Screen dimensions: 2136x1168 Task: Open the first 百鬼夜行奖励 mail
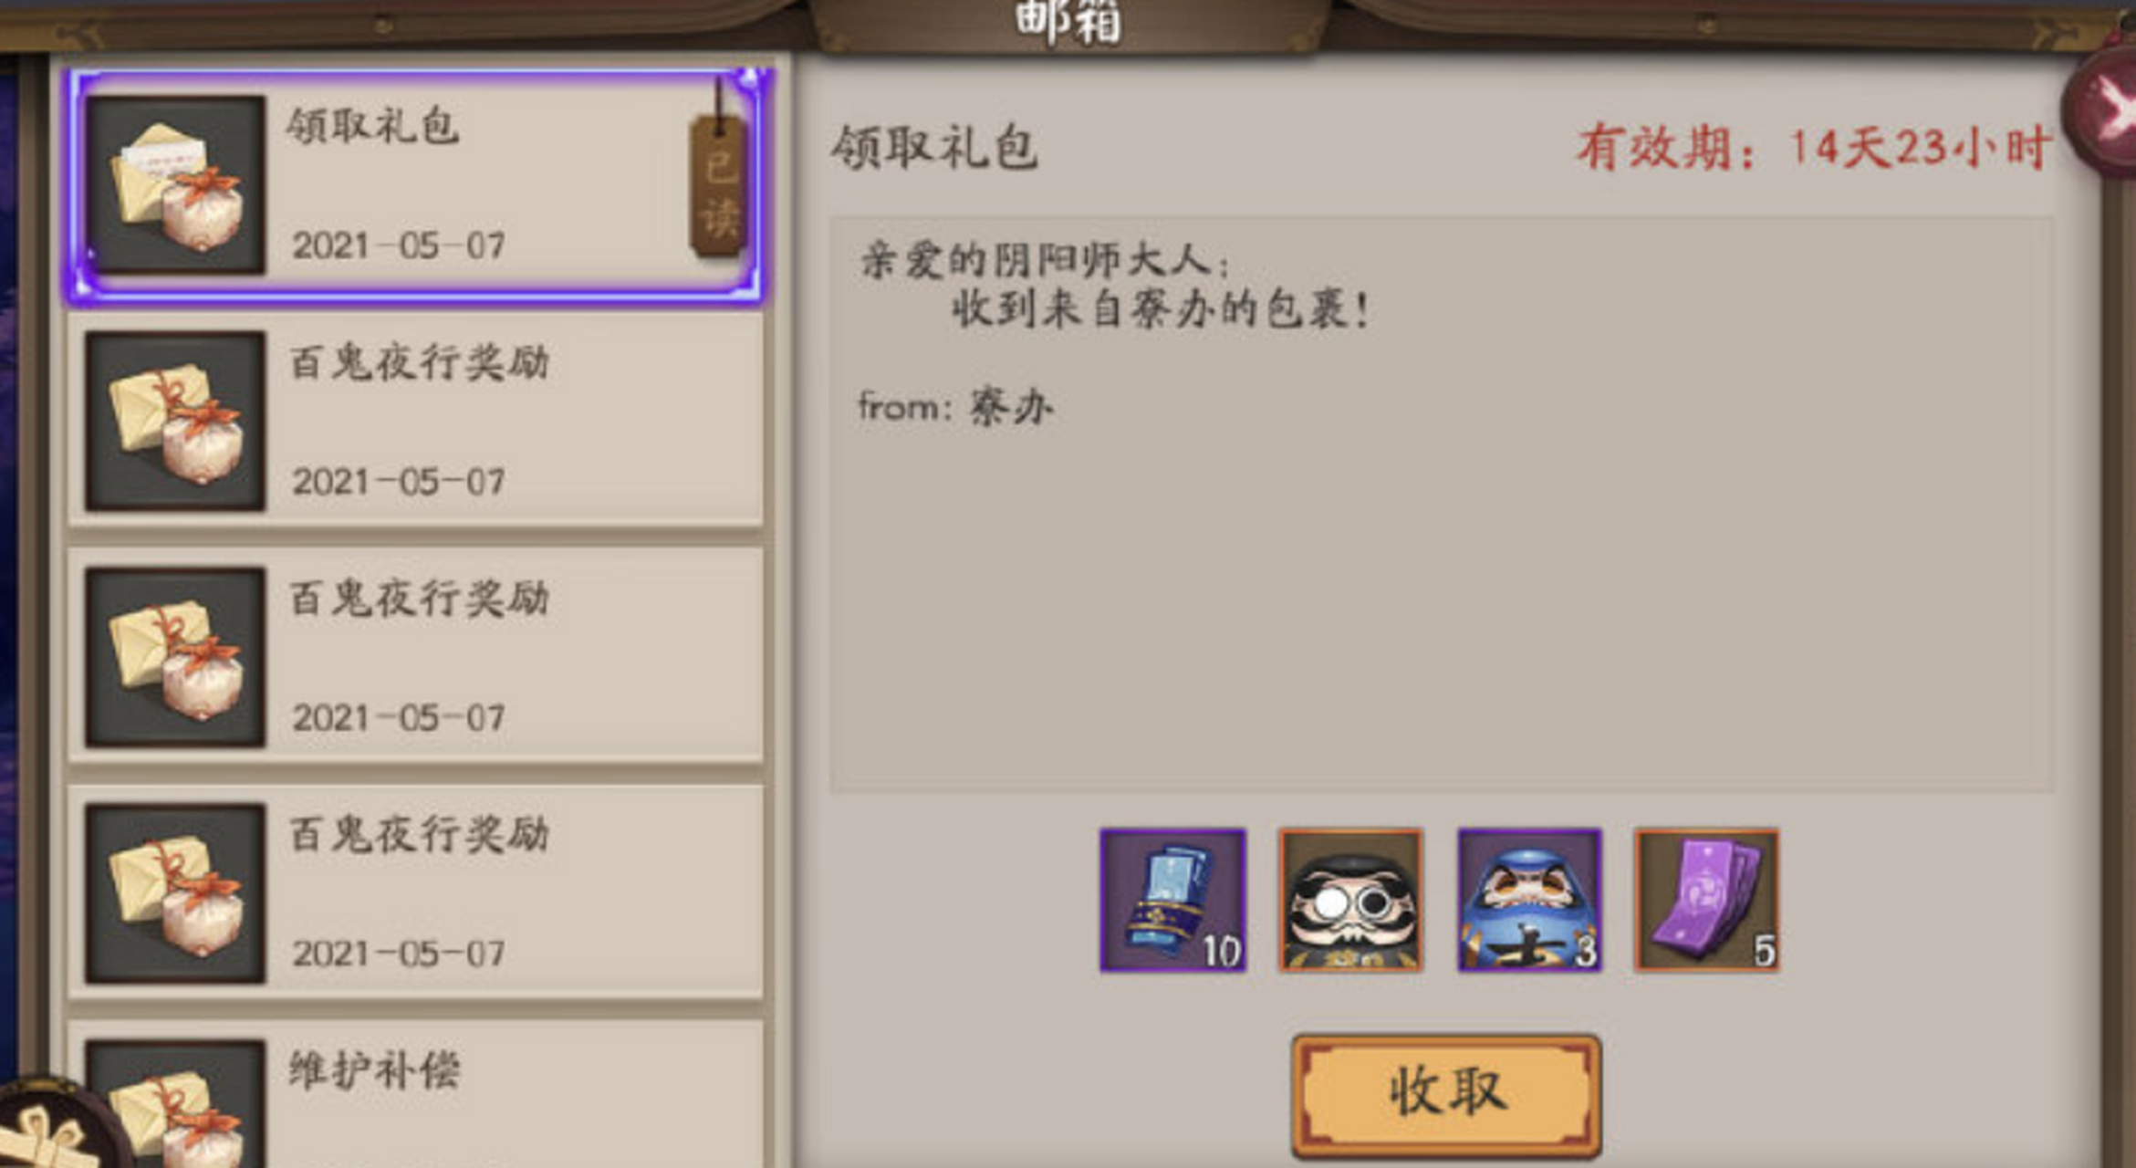[416, 421]
